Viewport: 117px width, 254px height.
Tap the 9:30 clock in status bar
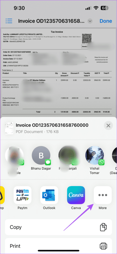point(19,8)
